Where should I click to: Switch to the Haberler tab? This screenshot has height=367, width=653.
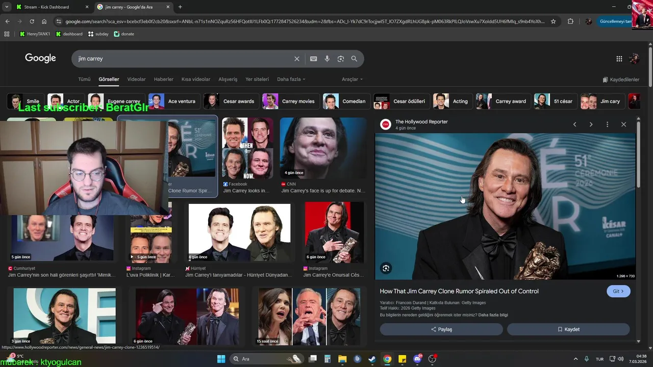pyautogui.click(x=164, y=80)
